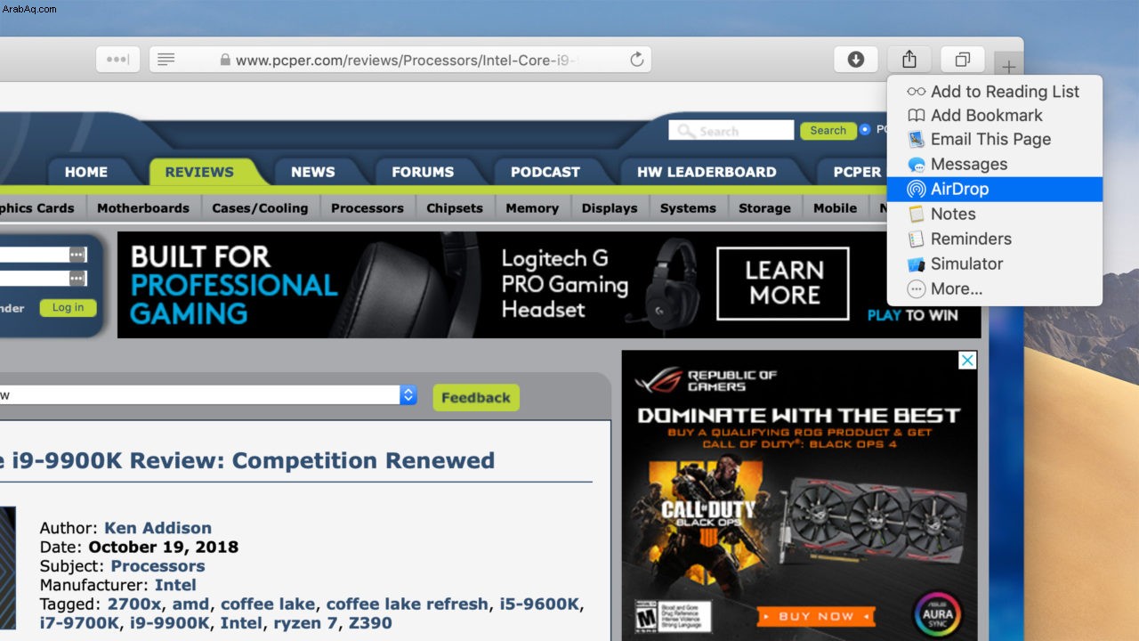
Task: Open the Motherboards category
Action: (x=143, y=207)
